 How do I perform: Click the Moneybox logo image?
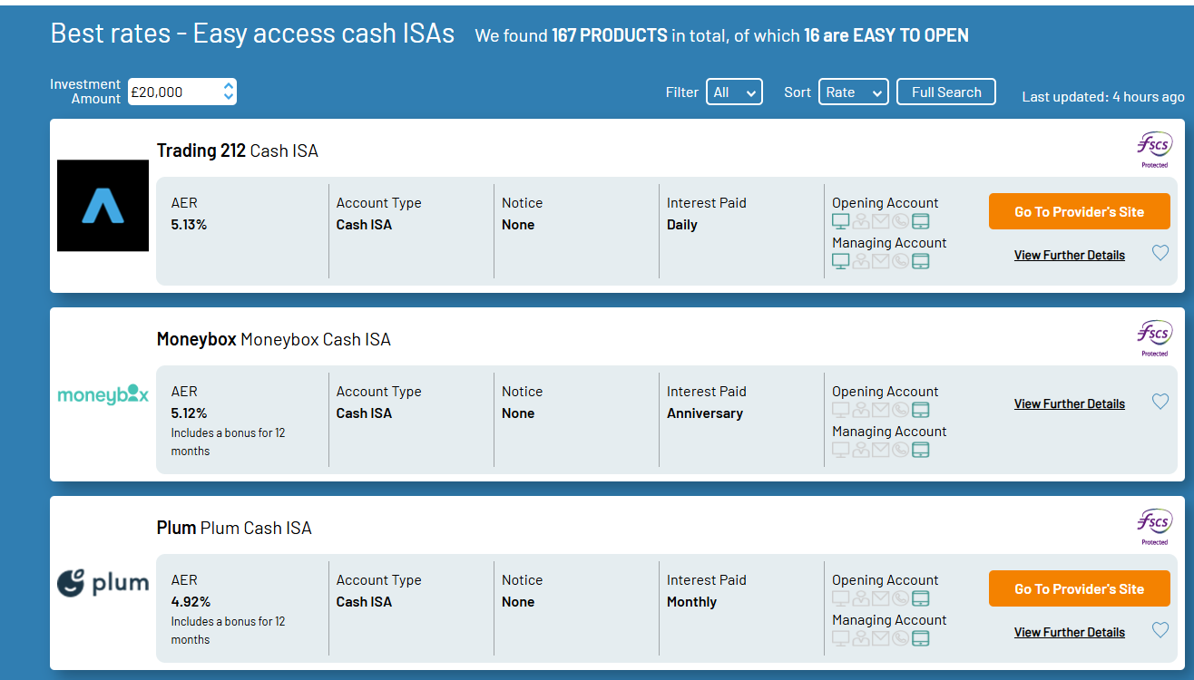(103, 394)
